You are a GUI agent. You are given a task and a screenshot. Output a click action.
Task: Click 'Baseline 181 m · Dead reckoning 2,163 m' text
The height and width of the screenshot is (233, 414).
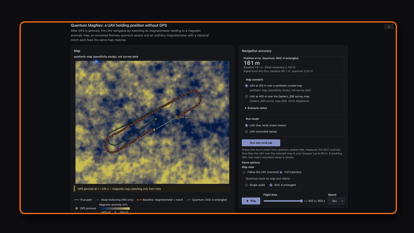pyautogui.click(x=269, y=67)
